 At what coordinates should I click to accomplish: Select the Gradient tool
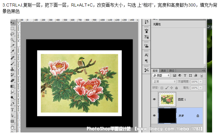tap(13, 86)
